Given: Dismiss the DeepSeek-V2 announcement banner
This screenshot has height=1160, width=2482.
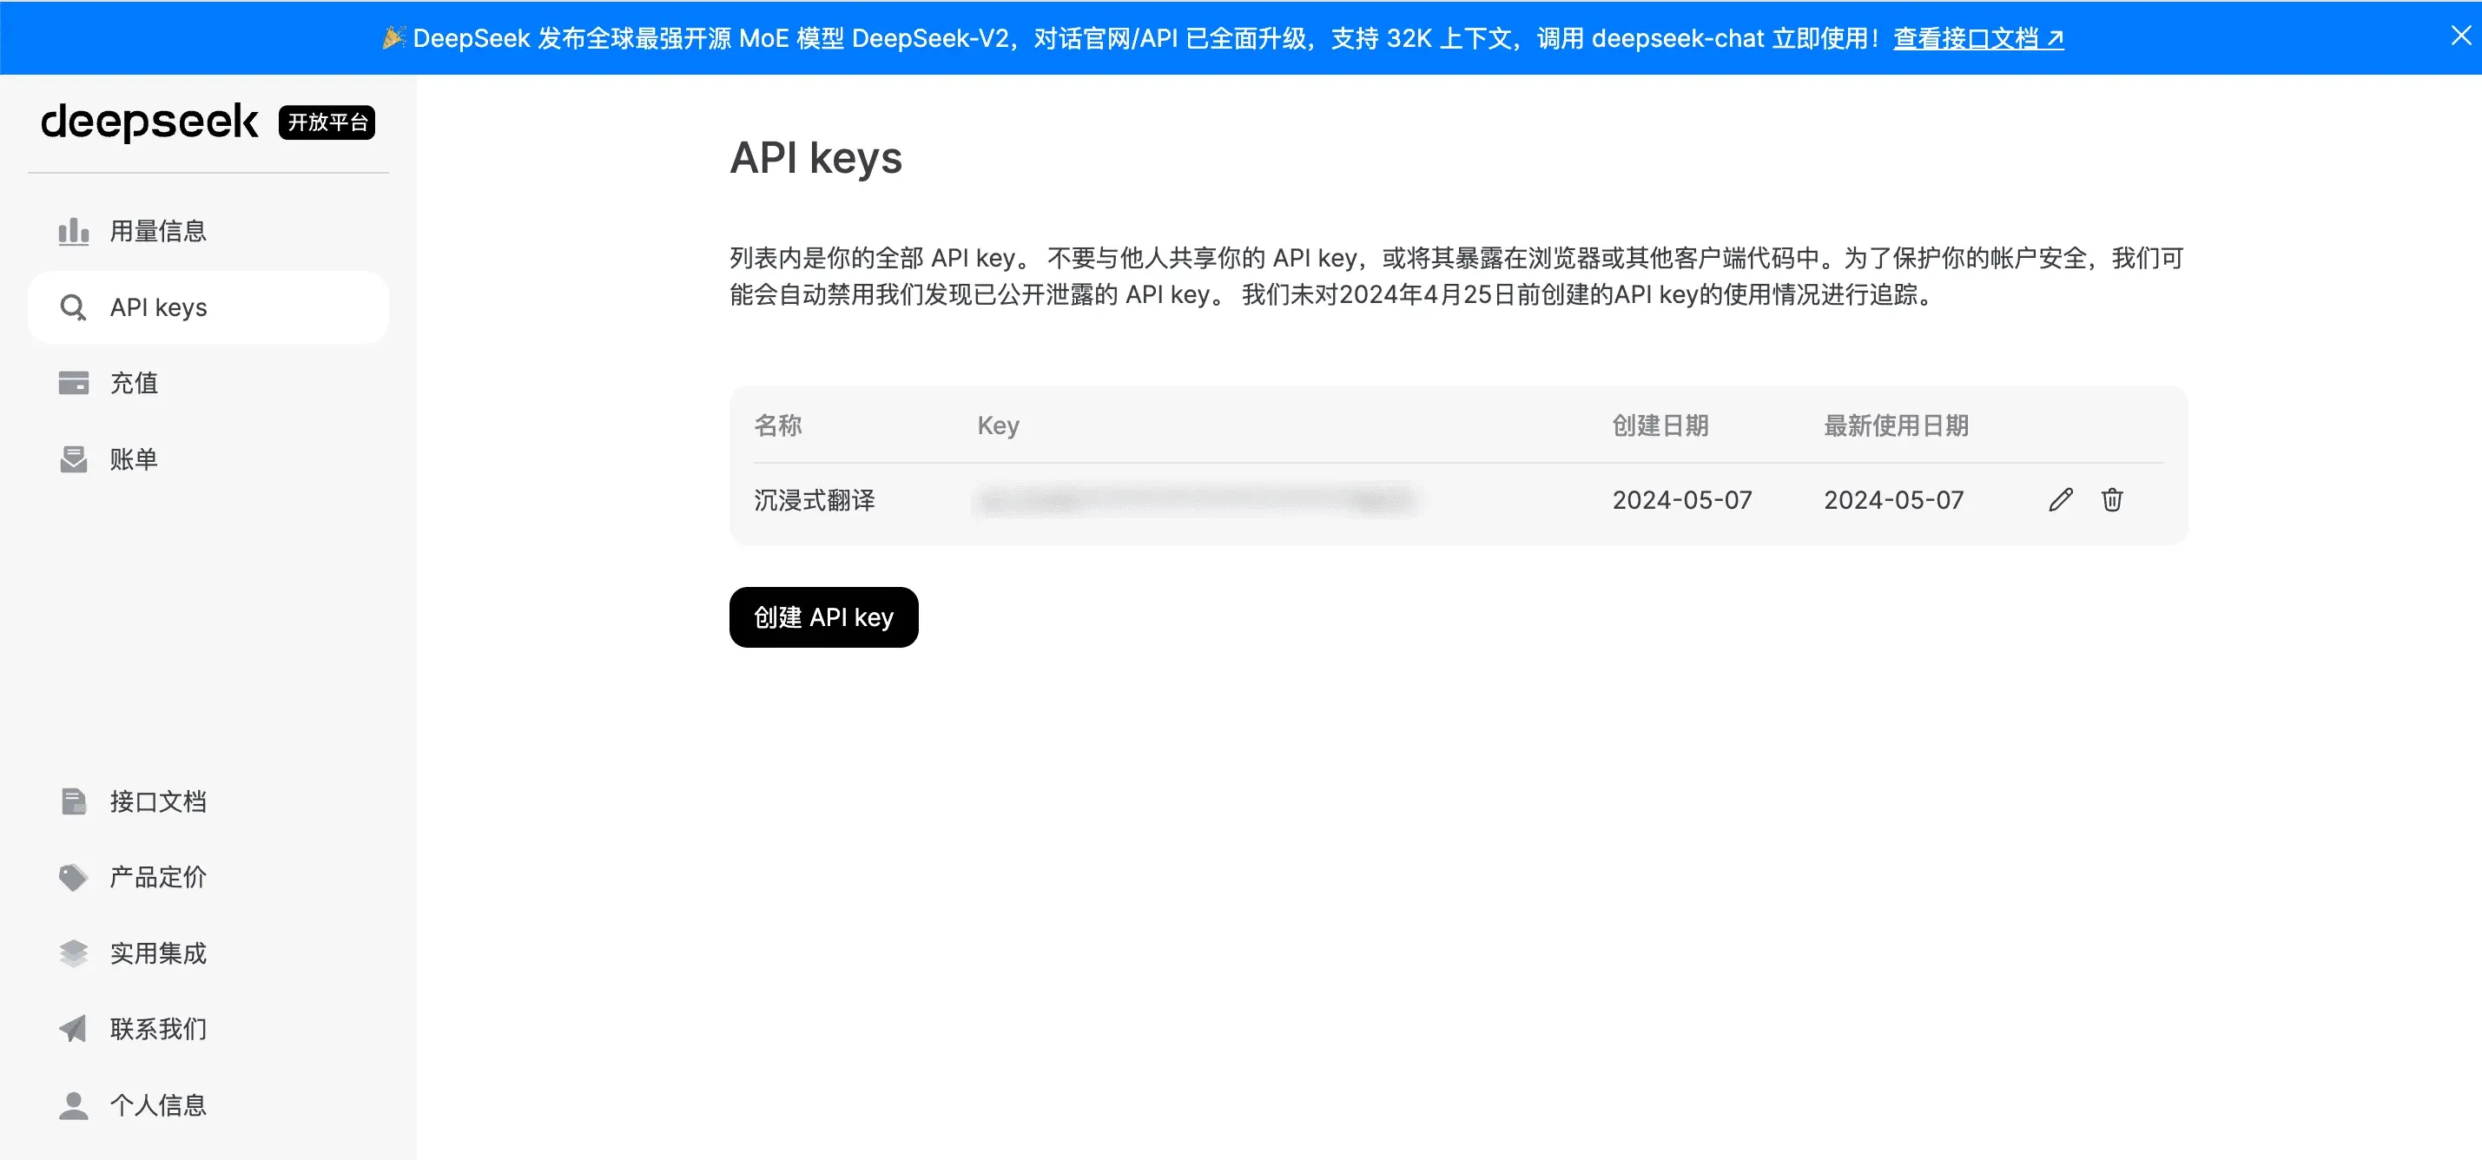Looking at the screenshot, I should coord(2461,36).
